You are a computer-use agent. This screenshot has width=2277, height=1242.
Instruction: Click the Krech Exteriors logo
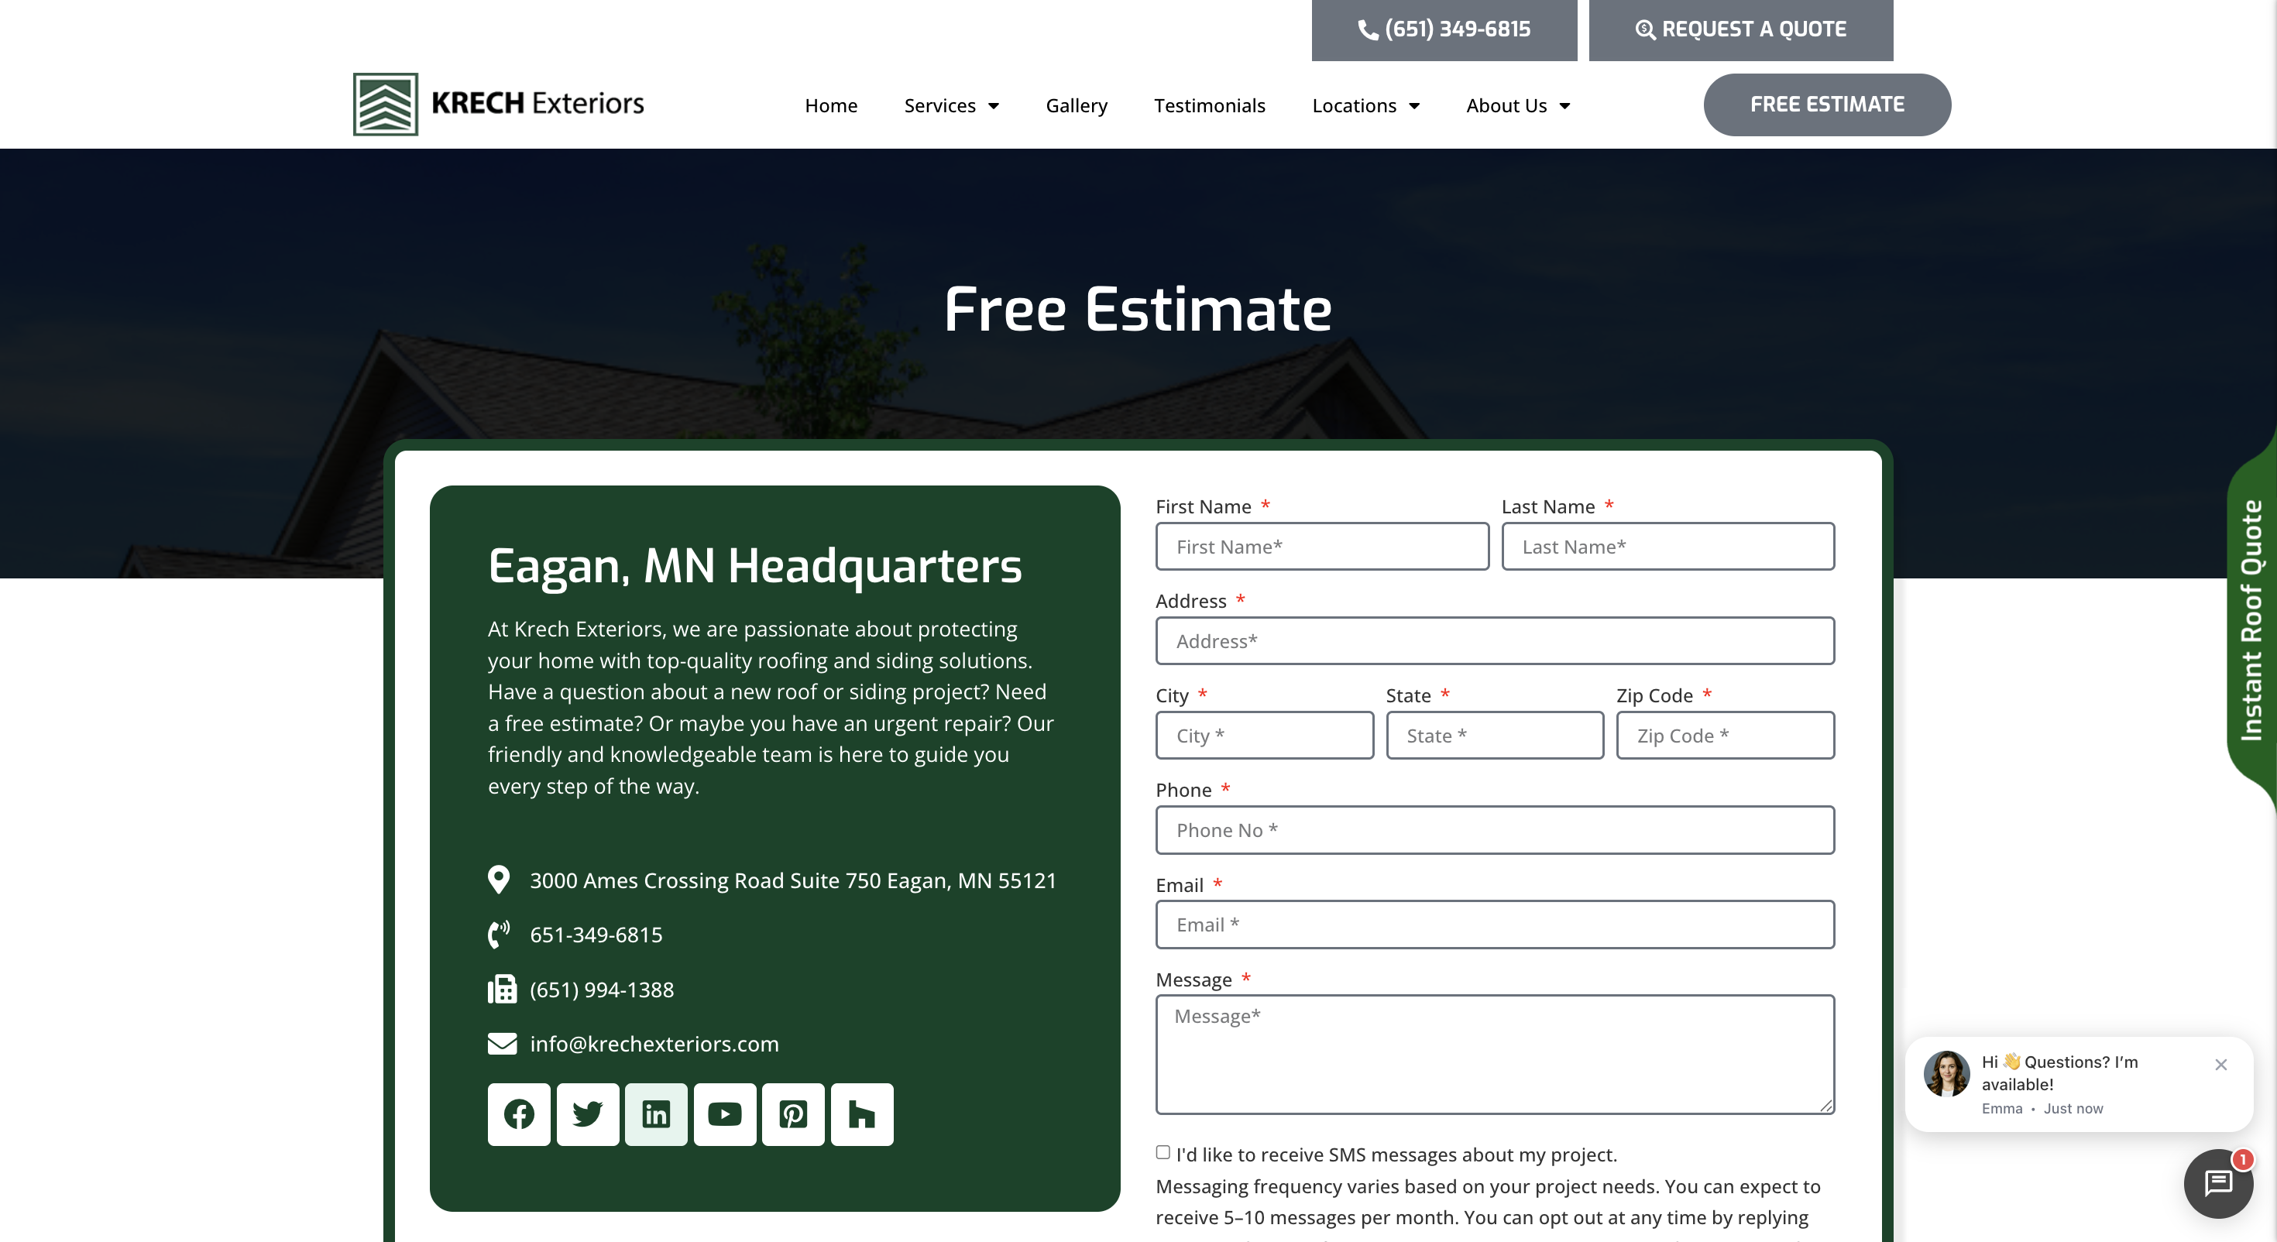tap(499, 104)
